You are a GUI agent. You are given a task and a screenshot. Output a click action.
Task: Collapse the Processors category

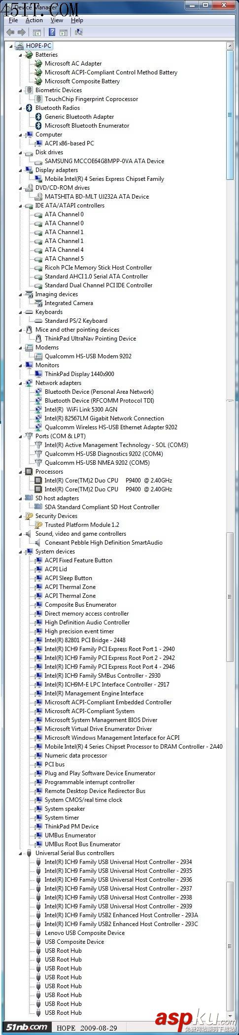tap(21, 472)
